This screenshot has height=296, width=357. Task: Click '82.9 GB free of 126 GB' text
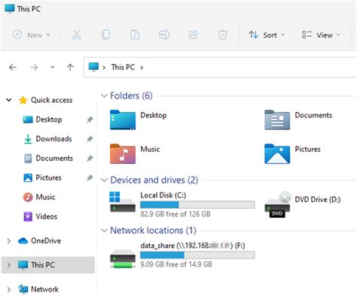point(175,214)
